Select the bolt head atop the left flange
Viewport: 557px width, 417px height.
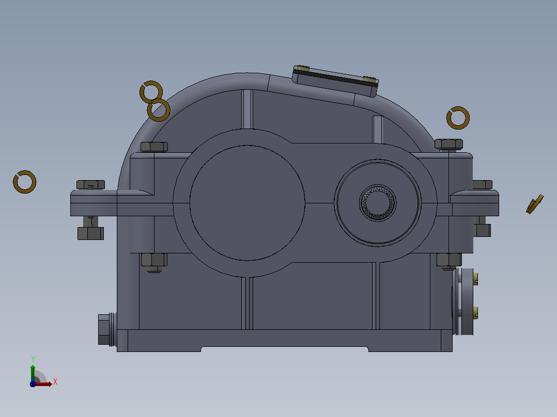point(90,185)
